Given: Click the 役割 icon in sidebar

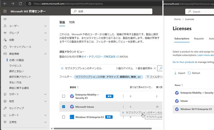Looking at the screenshot, I should (x=5, y=40).
